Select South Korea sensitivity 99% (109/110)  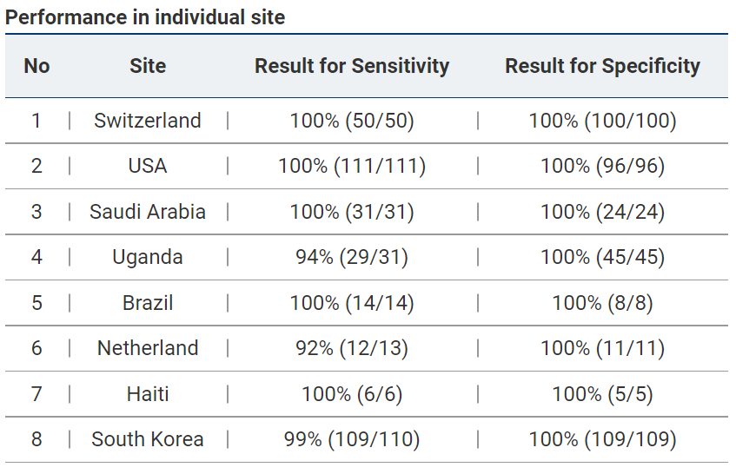pos(352,439)
